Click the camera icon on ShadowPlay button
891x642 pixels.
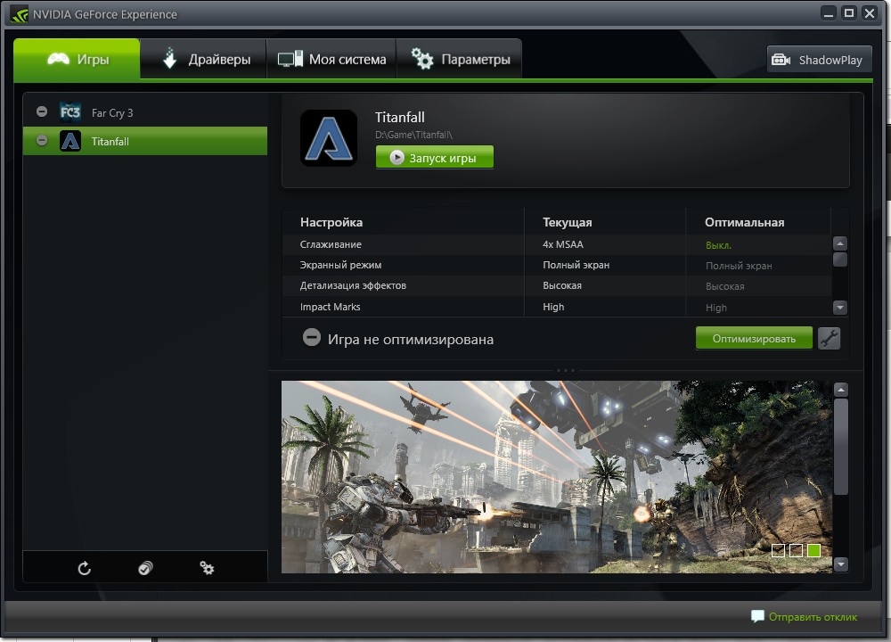point(781,60)
